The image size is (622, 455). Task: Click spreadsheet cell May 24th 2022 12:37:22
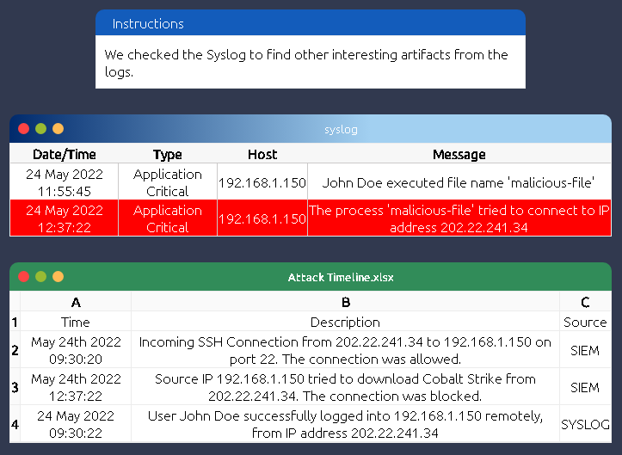[x=76, y=387]
